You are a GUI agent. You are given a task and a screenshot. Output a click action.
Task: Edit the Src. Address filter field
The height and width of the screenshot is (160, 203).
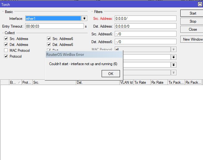tap(145, 19)
